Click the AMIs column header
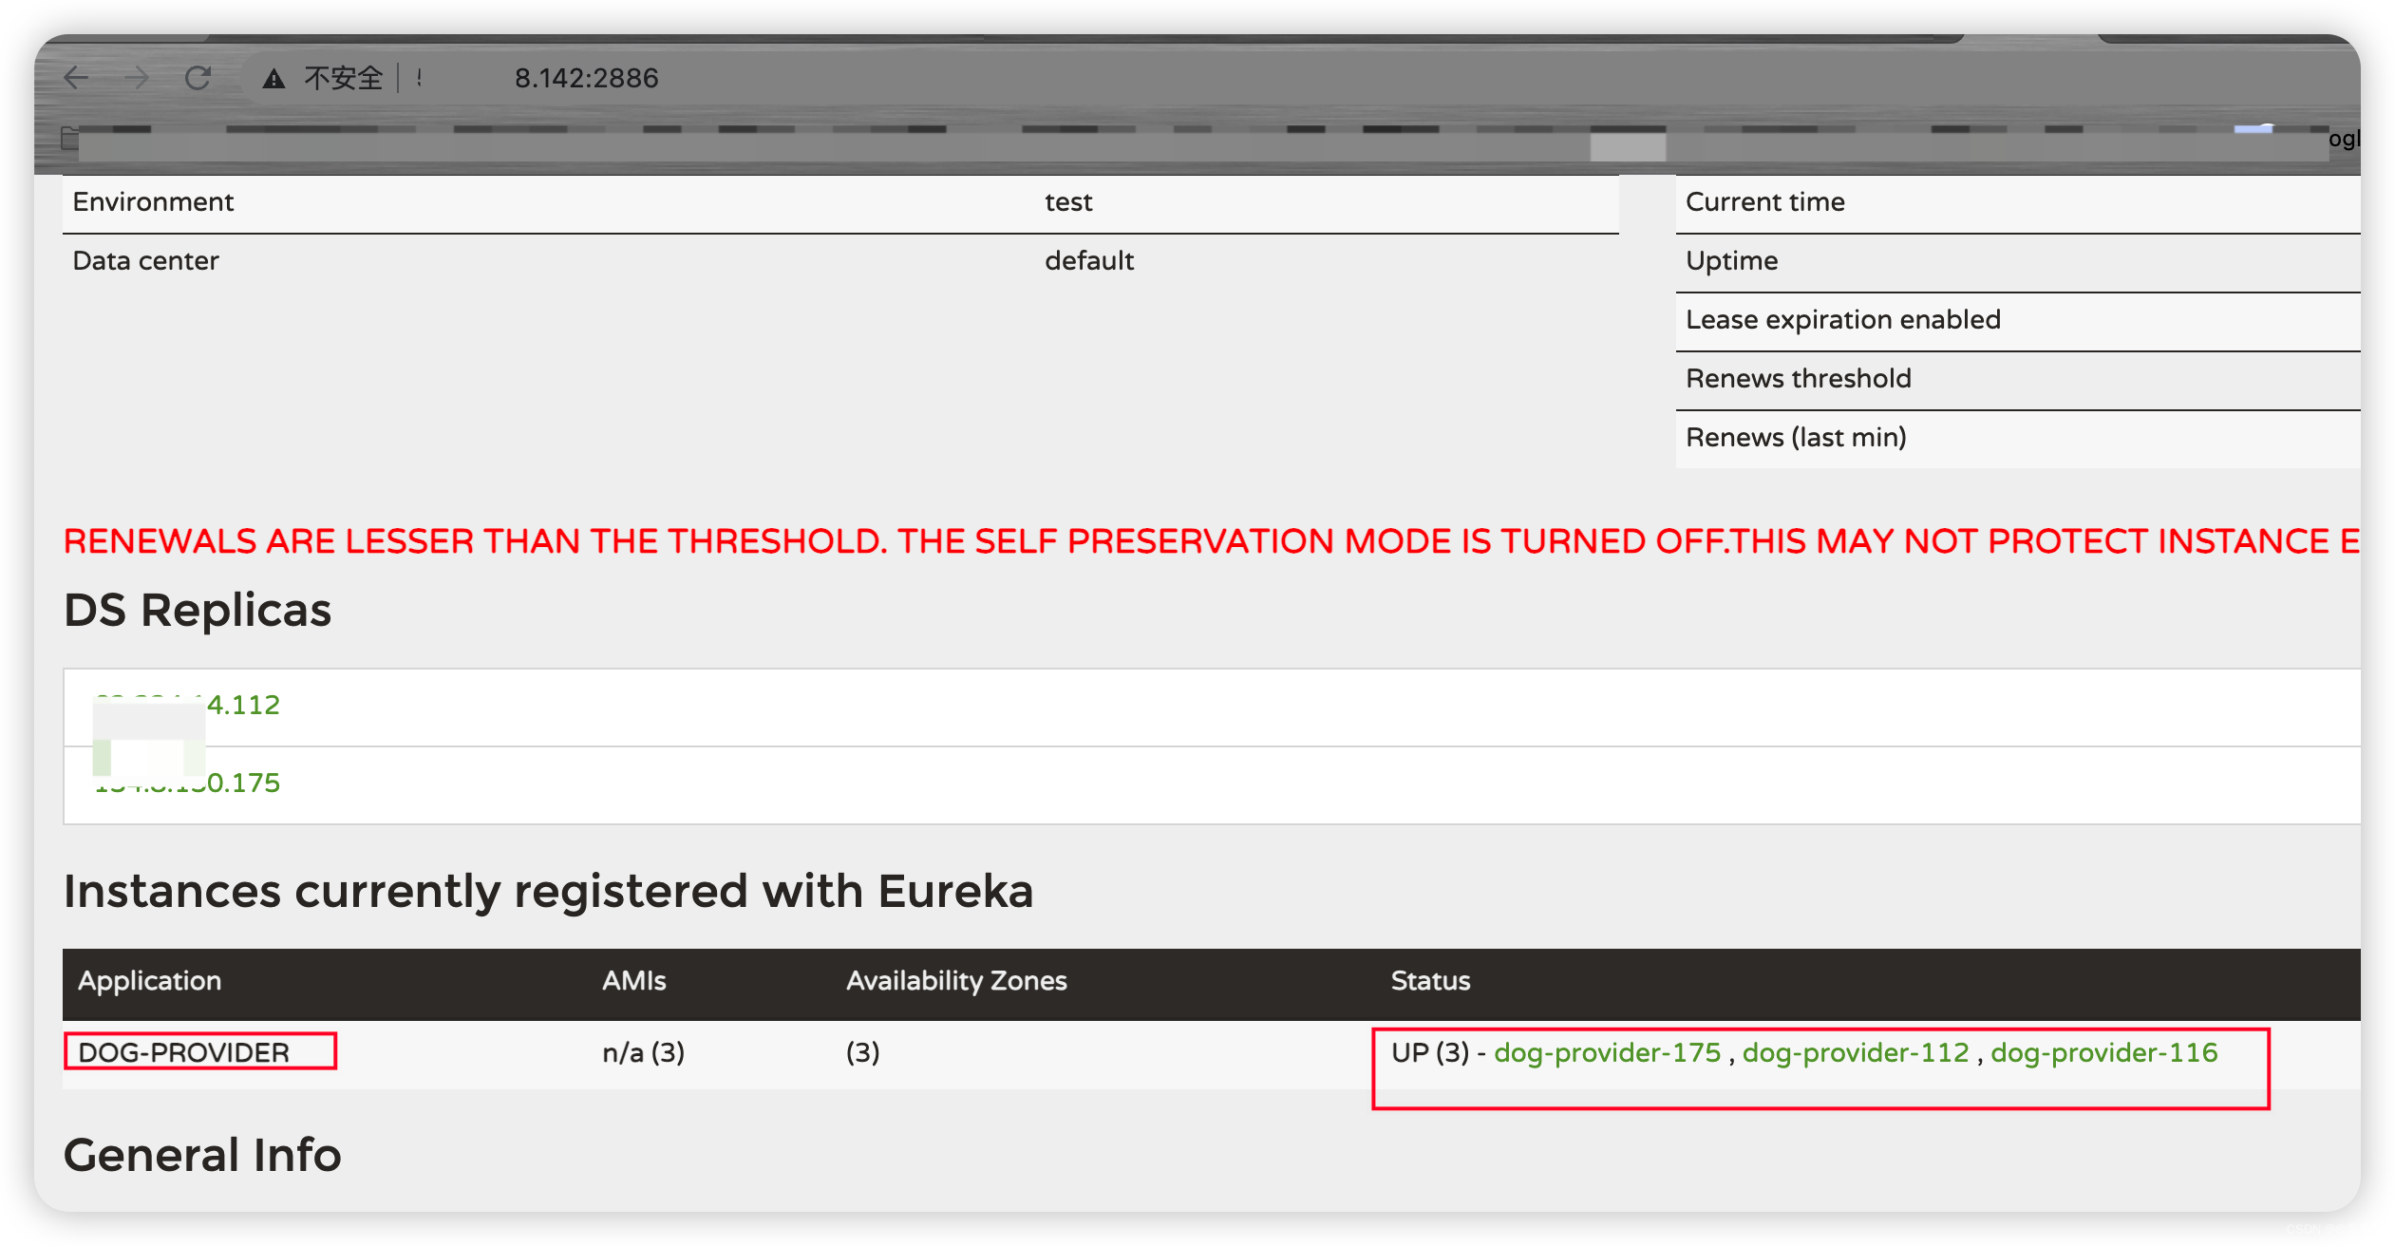Viewport: 2395px width, 1246px height. pos(634,981)
